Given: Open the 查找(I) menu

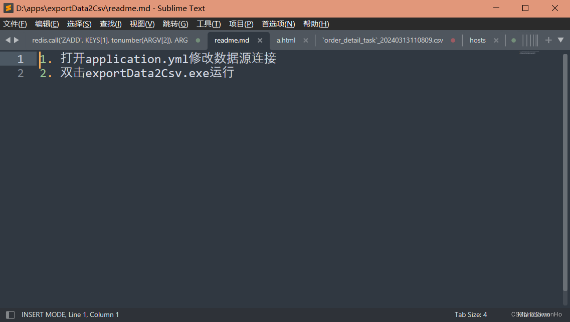Looking at the screenshot, I should 110,24.
